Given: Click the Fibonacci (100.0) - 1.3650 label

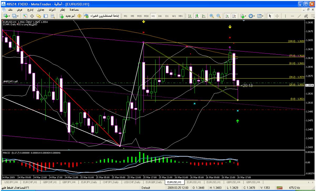Looking at the screenshot, I should (x=296, y=41).
